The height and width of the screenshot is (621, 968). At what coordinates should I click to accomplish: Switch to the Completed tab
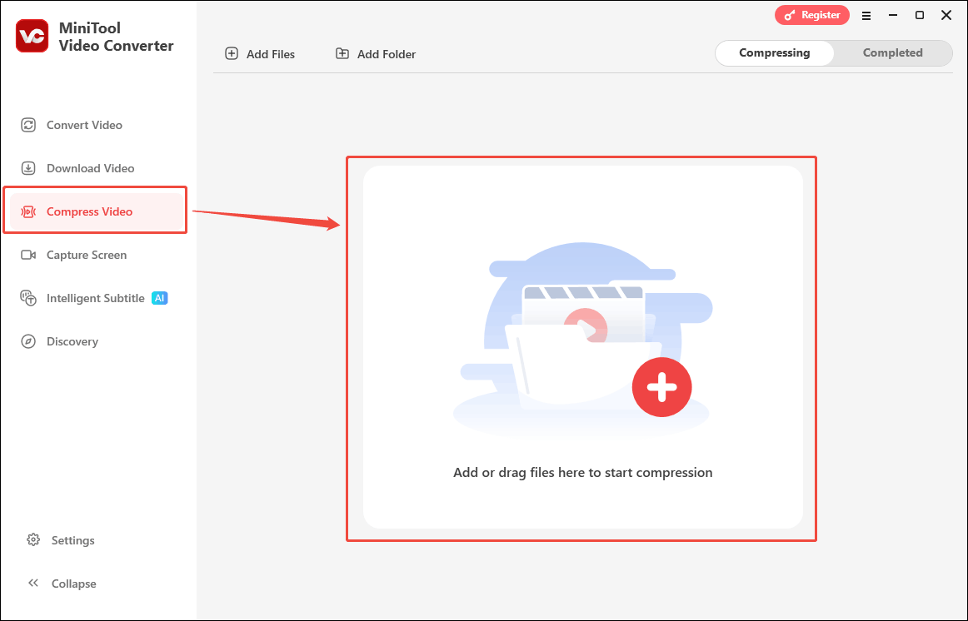coord(892,52)
